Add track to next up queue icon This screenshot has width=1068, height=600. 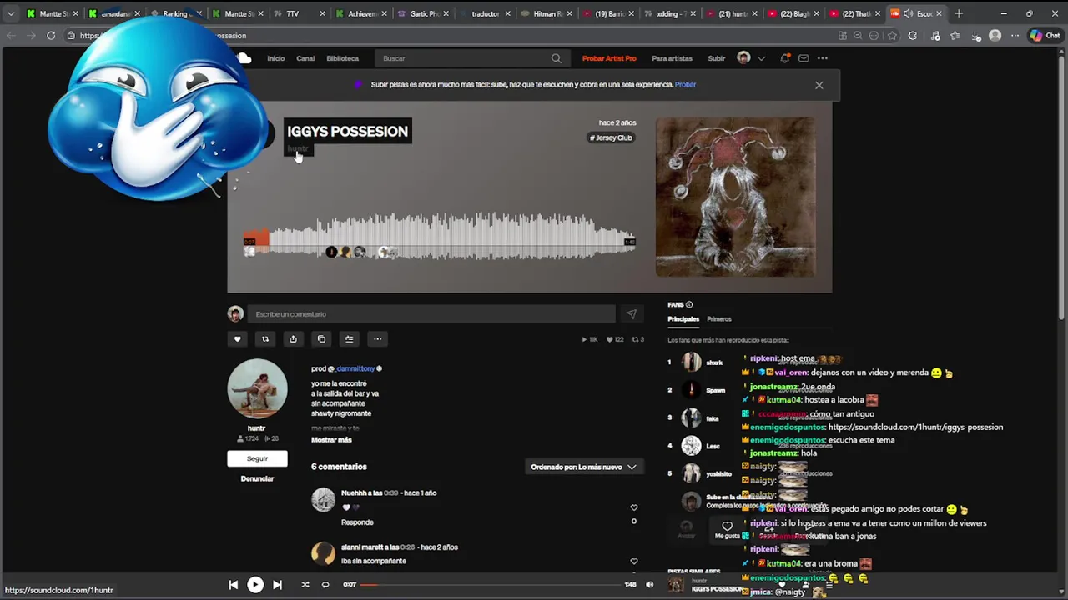pos(350,339)
